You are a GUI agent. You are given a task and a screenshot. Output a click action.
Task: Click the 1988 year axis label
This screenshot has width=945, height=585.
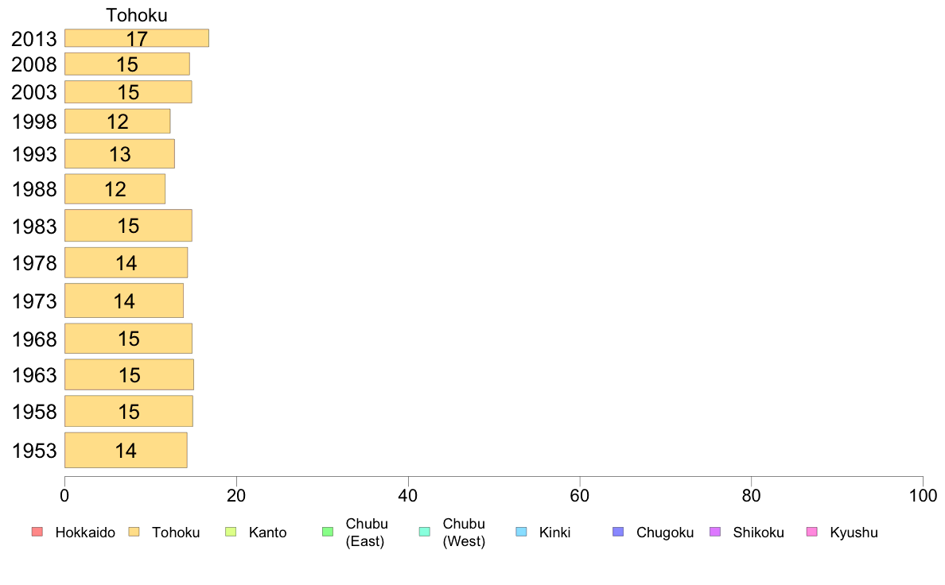click(34, 189)
